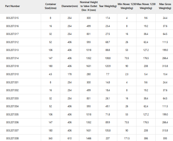Screen dimensions: 173x141
Task: Select the 120.9 tear weight cell
Action: point(108,66)
